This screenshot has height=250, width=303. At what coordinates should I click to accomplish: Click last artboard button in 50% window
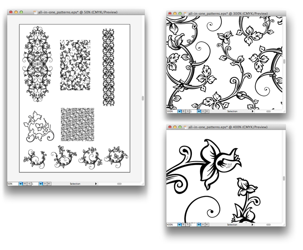pos(49,184)
